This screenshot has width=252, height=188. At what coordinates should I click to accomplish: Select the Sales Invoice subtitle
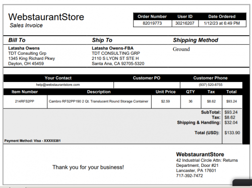[x=26, y=25]
